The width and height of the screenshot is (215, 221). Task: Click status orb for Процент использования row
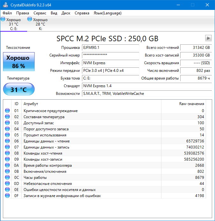click(x=7, y=135)
